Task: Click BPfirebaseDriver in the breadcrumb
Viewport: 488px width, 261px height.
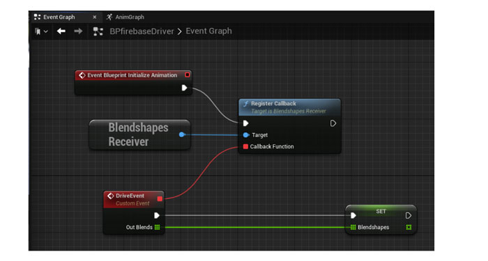Action: 142,31
